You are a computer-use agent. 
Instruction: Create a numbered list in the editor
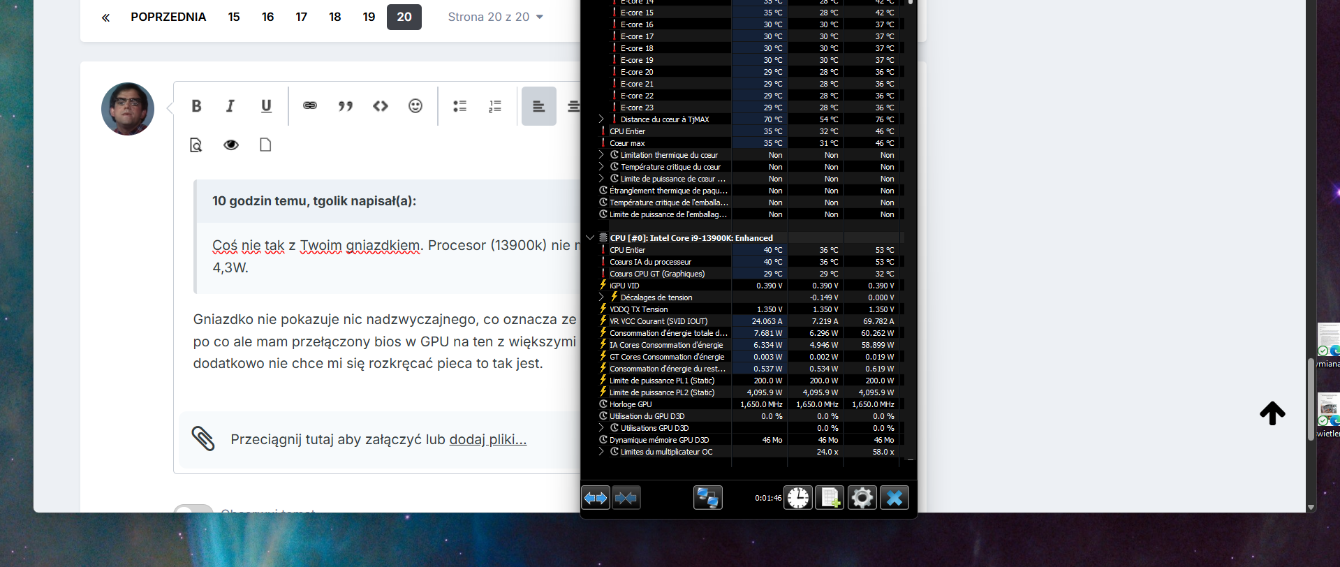tap(495, 106)
